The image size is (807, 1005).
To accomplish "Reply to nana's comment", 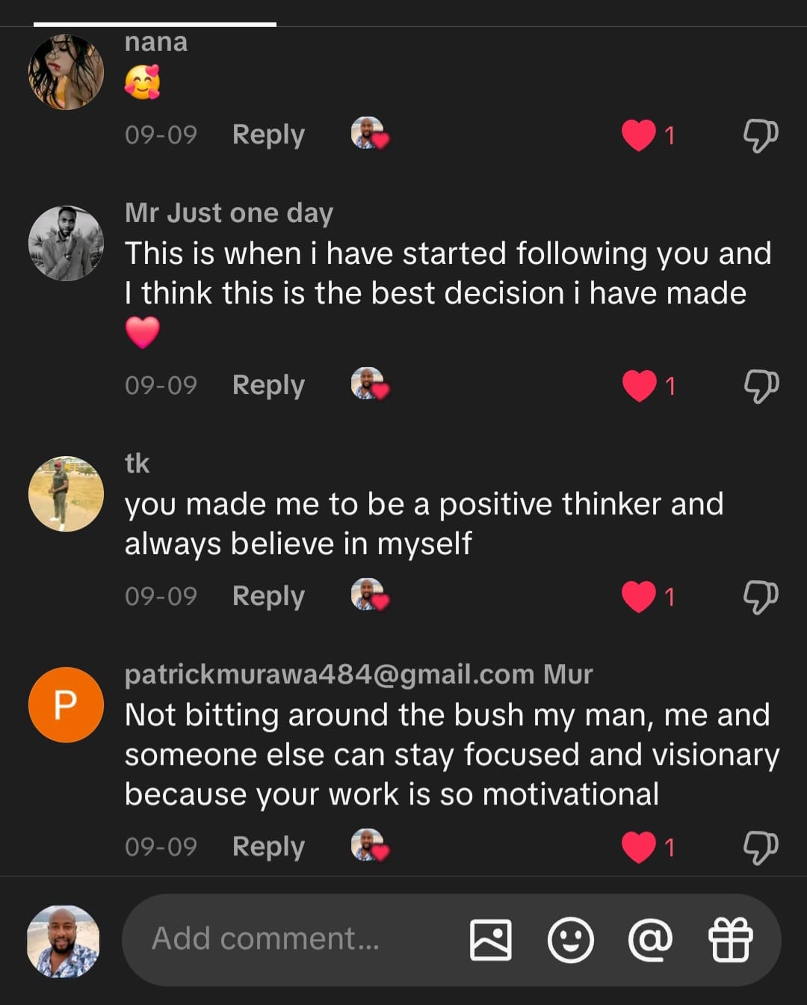I will click(x=268, y=135).
